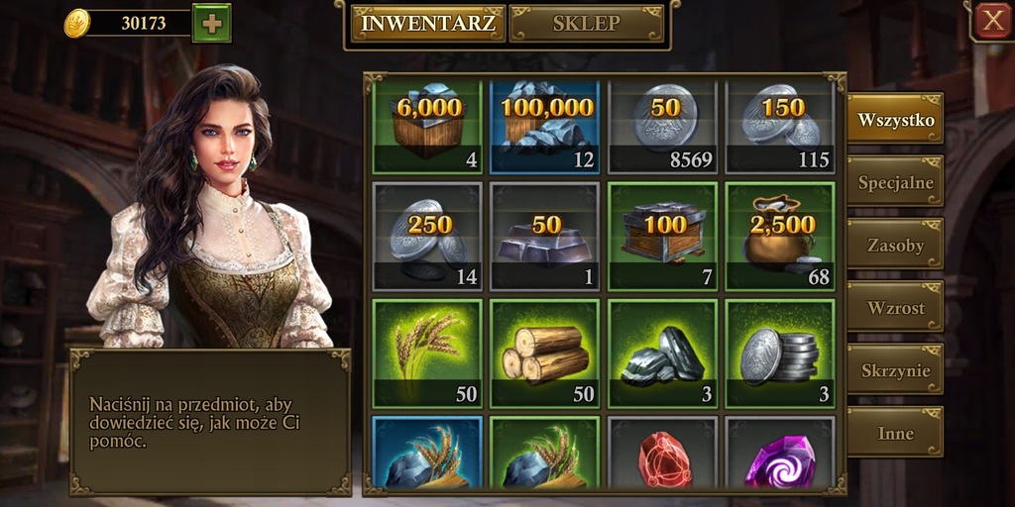Tap the wooden logs item
This screenshot has width=1015, height=507.
544,354
